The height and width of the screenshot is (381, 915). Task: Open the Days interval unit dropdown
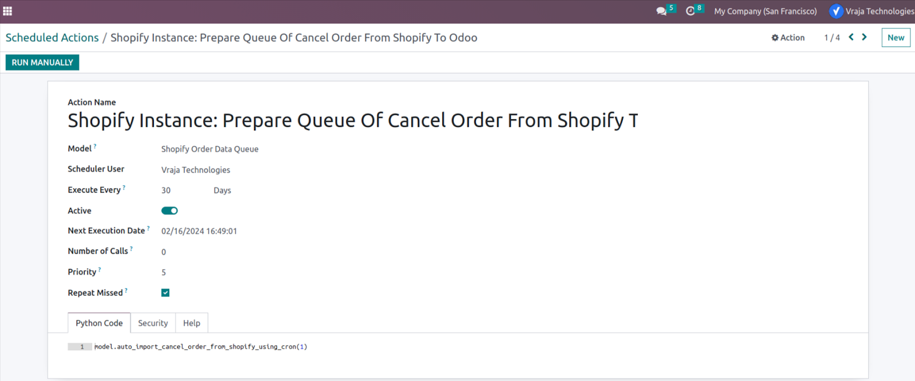(222, 190)
